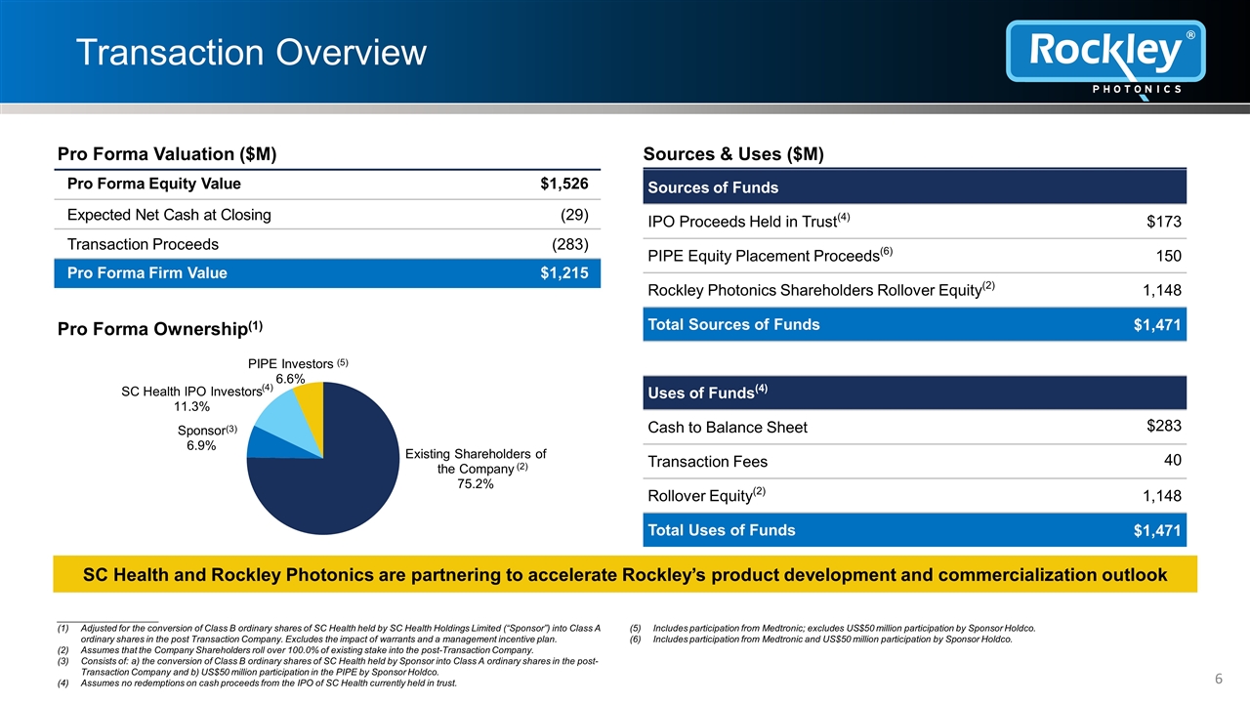Click footnote (4) about no redemptions
1250x703 pixels.
tap(256, 683)
